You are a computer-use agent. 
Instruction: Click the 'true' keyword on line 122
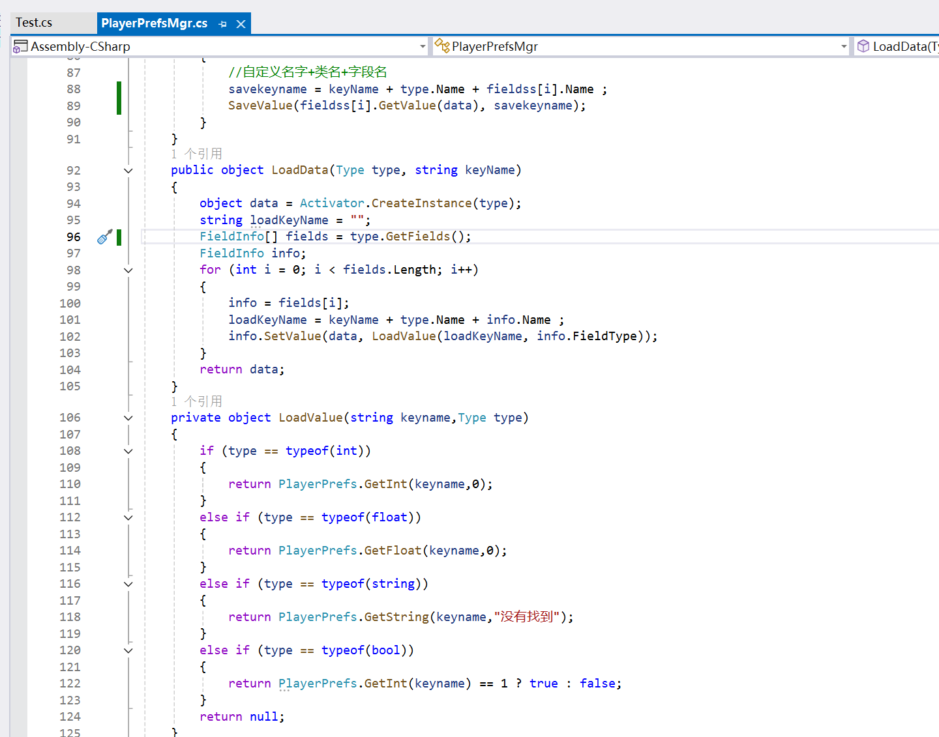pyautogui.click(x=544, y=684)
